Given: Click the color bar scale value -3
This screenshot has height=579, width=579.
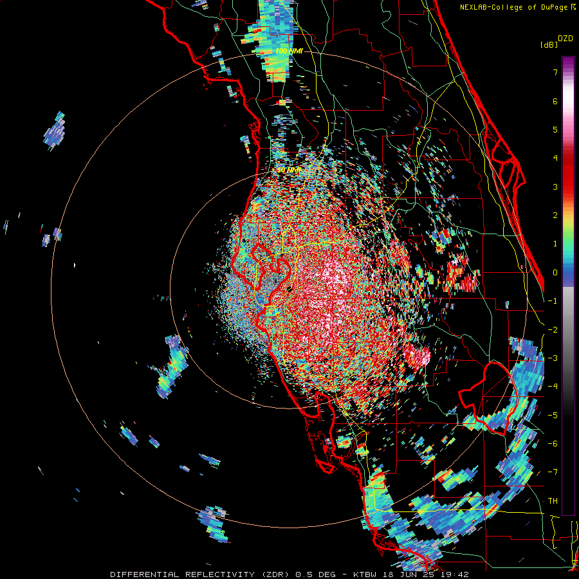Looking at the screenshot, I should [553, 358].
